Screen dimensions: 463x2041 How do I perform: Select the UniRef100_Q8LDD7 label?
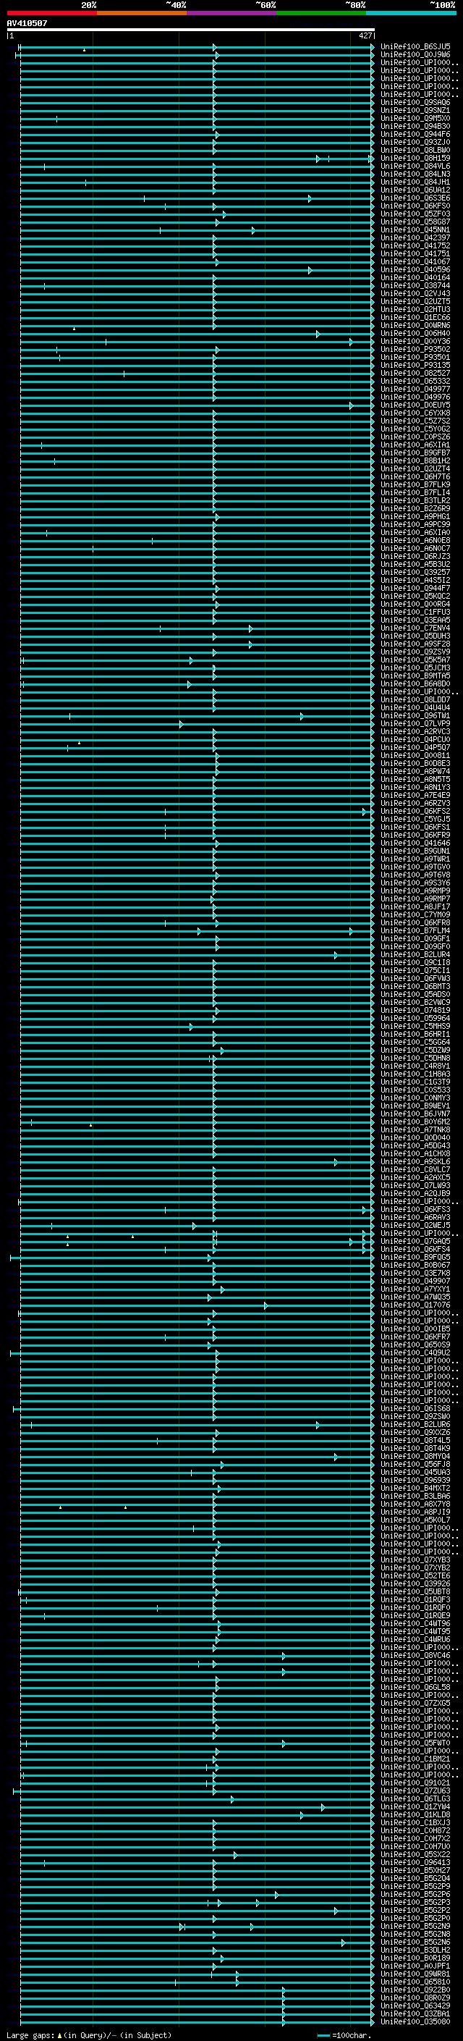click(415, 699)
